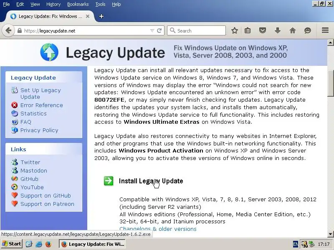Open the History menu
The height and width of the screenshot is (250, 334).
coord(53,4)
